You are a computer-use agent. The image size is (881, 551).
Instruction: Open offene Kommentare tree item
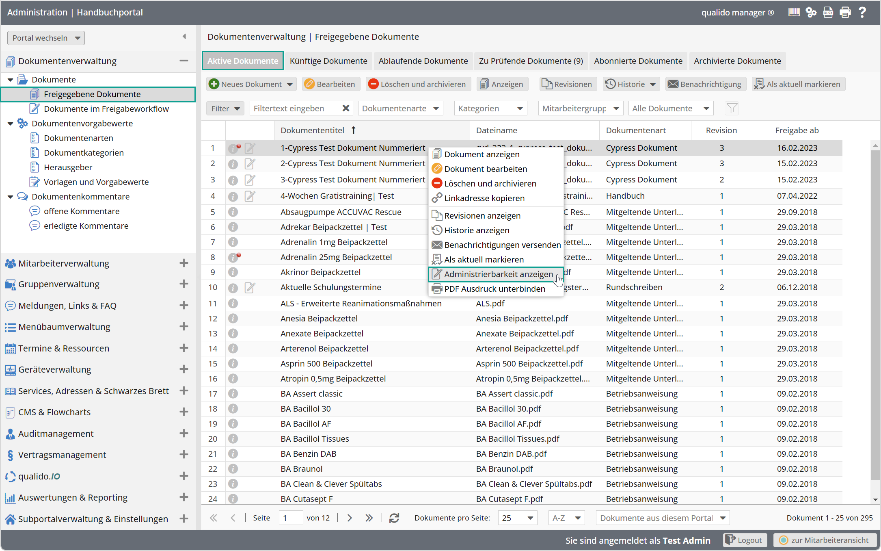[x=82, y=211]
